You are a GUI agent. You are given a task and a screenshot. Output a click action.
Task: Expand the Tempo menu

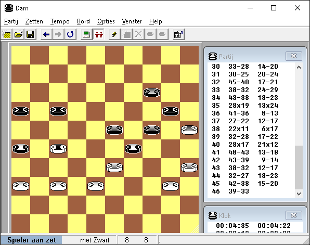coord(60,21)
